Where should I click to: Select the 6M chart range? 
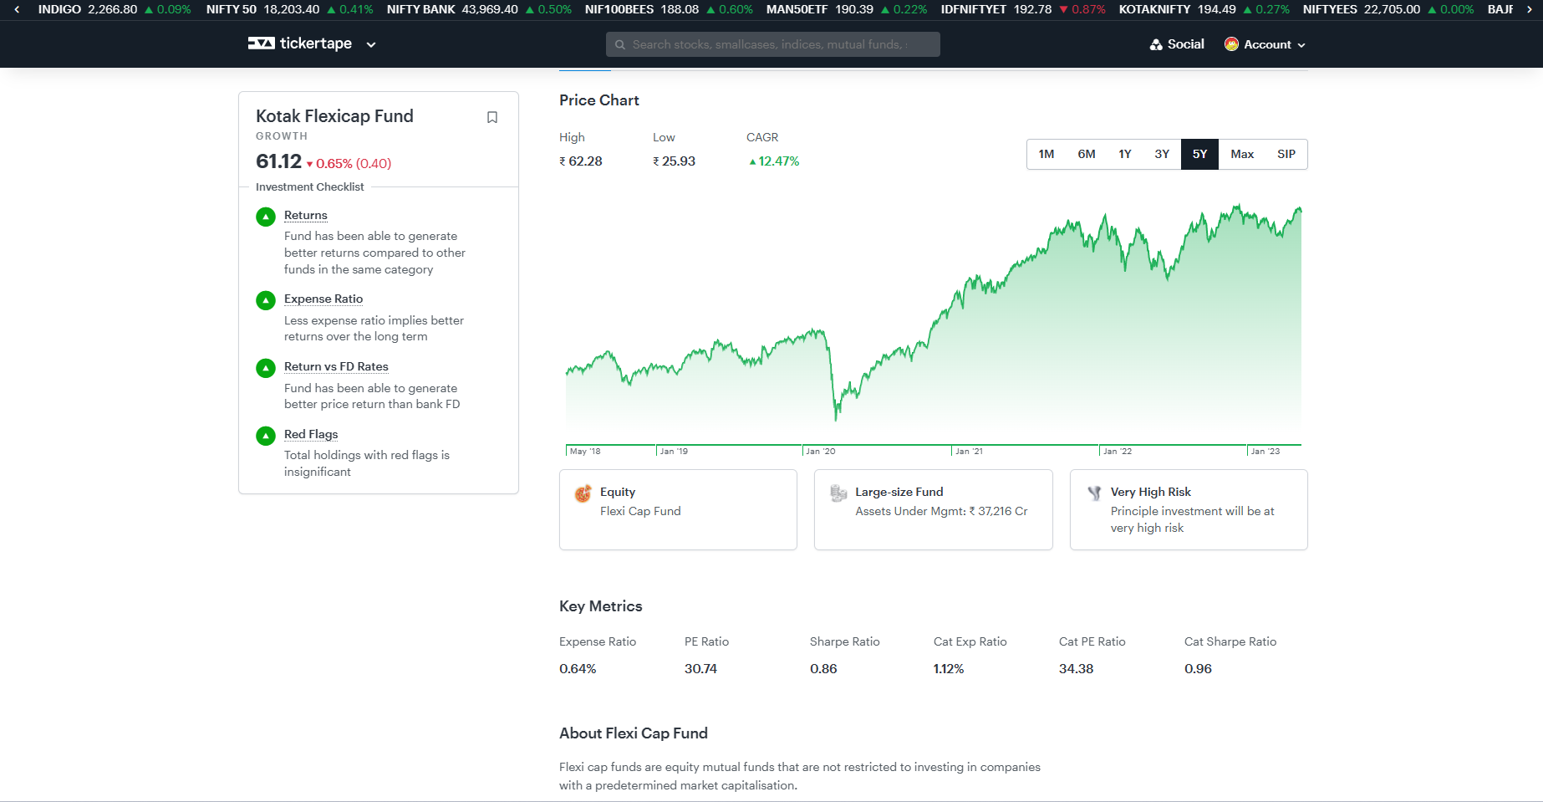tap(1087, 154)
